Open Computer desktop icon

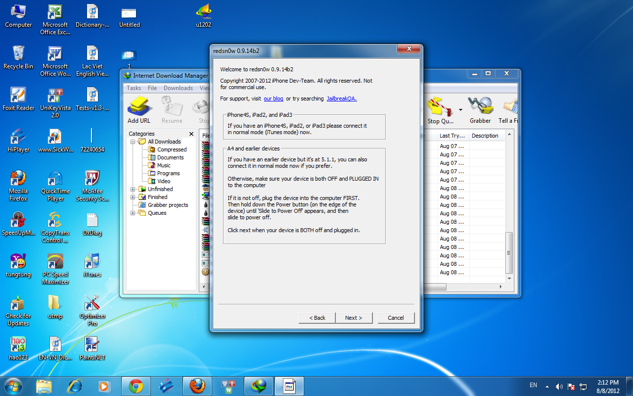click(x=18, y=16)
